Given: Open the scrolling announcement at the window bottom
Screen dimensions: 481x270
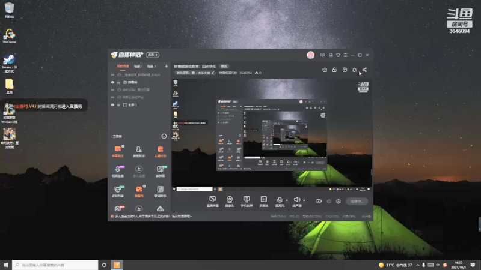Looking at the screenshot, I should (153, 216).
